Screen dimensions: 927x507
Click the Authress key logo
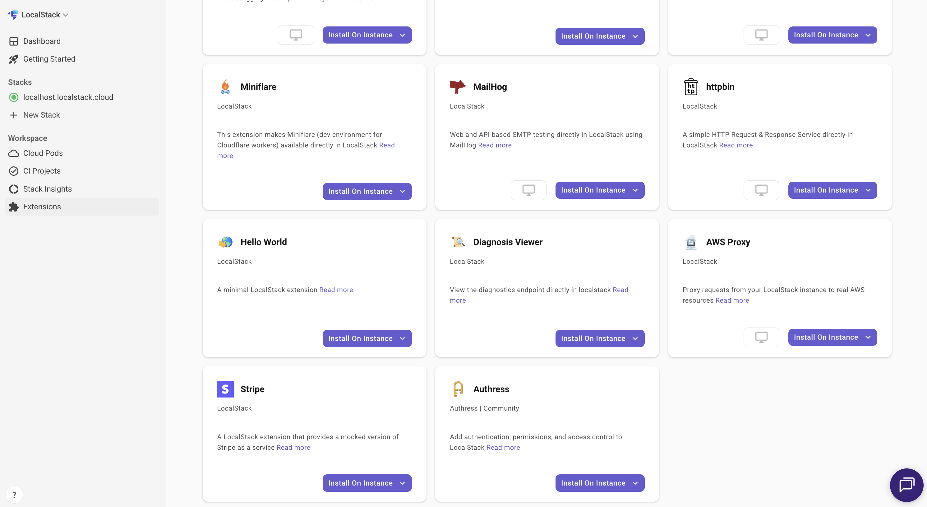point(458,389)
